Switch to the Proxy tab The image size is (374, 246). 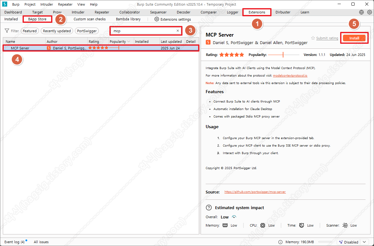[57, 12]
